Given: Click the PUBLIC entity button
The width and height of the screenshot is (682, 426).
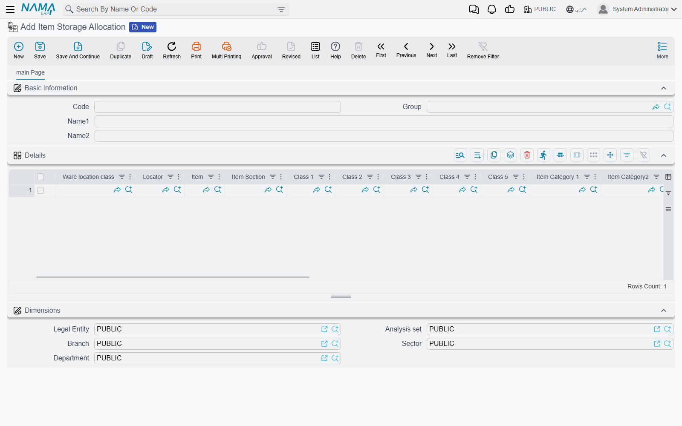Looking at the screenshot, I should pos(540,9).
